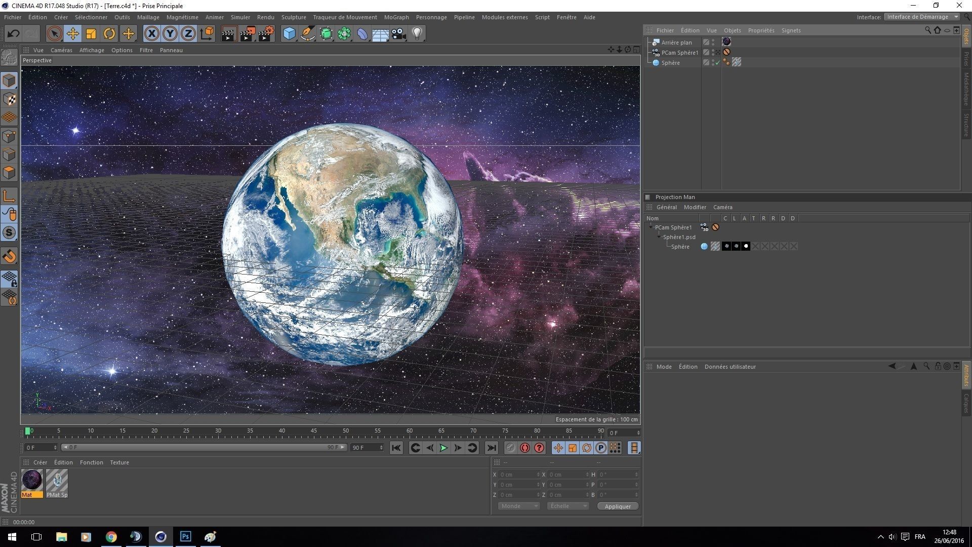Open the Fichier menu

coord(13,17)
